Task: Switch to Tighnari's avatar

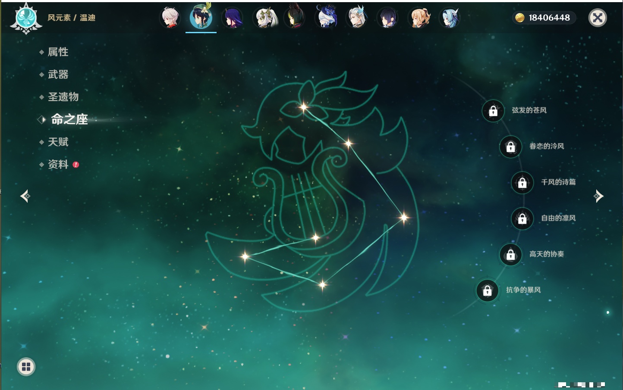Action: click(295, 17)
